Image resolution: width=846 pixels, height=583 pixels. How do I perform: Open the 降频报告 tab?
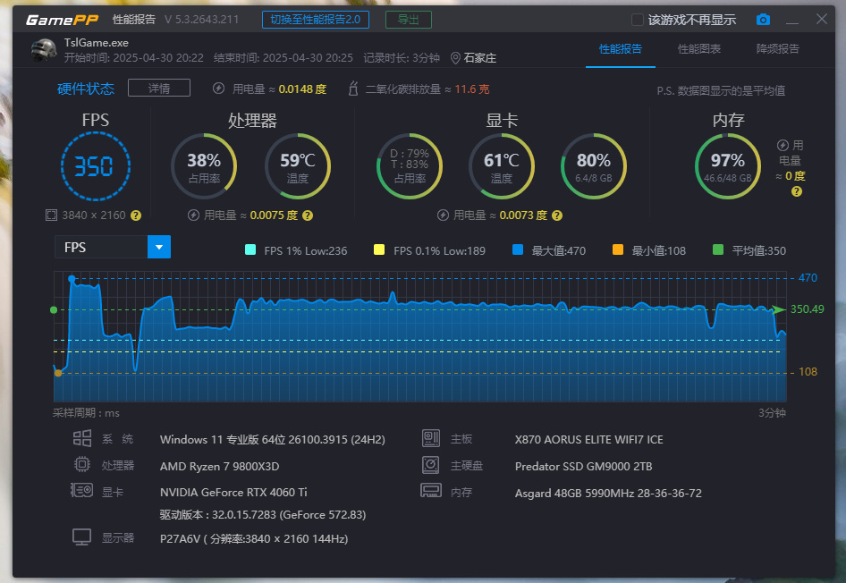click(x=777, y=49)
